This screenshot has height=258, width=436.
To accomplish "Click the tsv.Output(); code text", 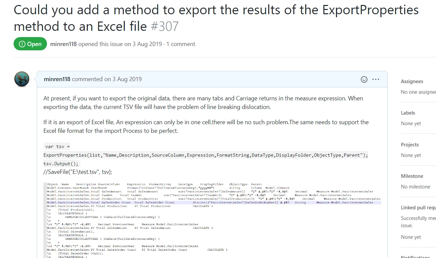I will pyautogui.click(x=62, y=164).
